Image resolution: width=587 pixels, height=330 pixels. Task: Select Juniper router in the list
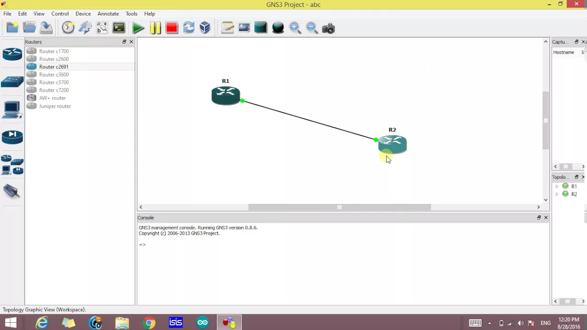(80, 106)
